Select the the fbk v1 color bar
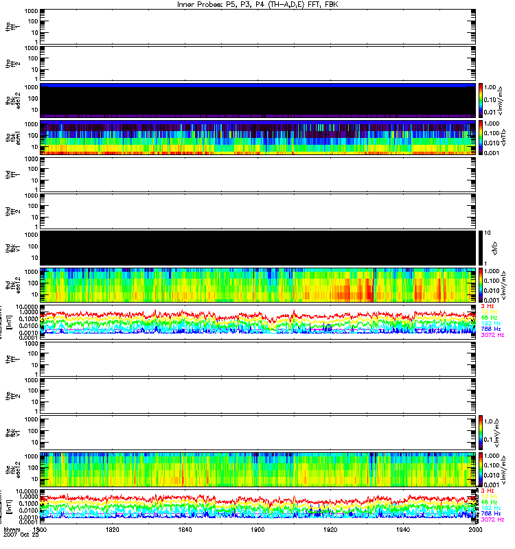515x549 pixels. [x=482, y=432]
